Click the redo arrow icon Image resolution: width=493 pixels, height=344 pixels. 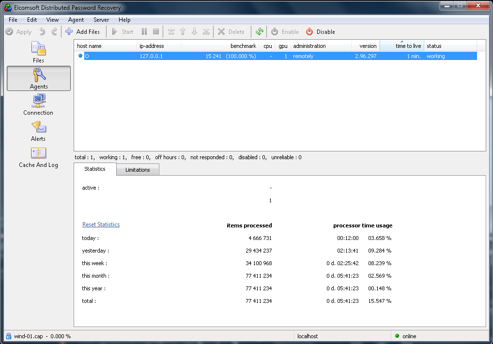[x=54, y=32]
